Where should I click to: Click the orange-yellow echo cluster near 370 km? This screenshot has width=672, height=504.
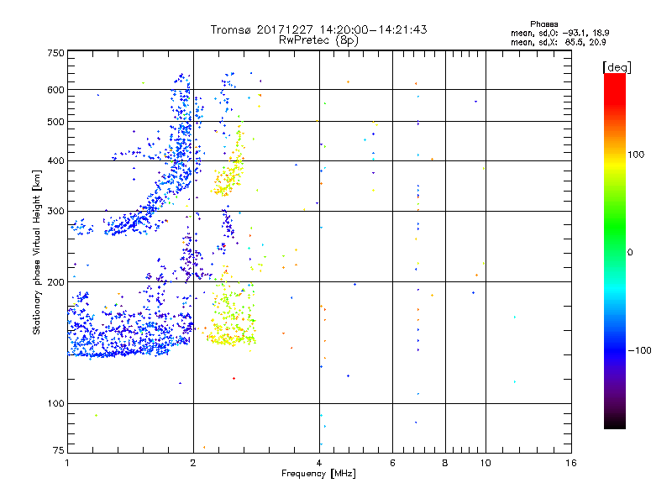[229, 176]
